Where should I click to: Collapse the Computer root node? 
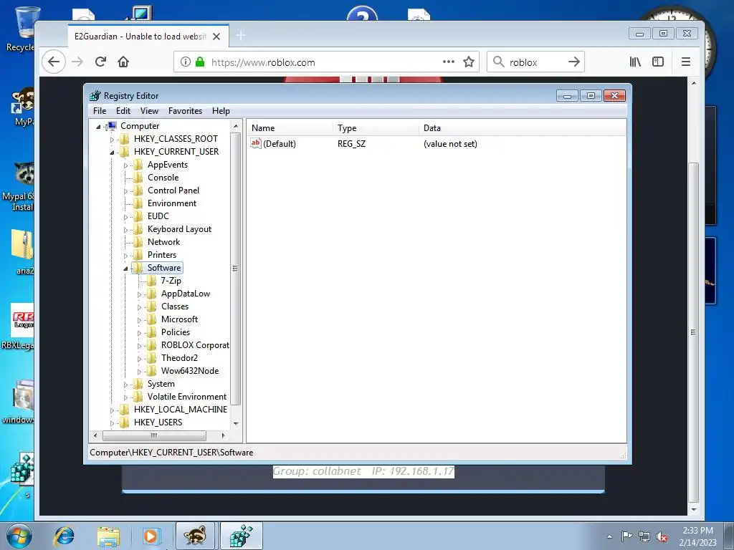[98, 126]
